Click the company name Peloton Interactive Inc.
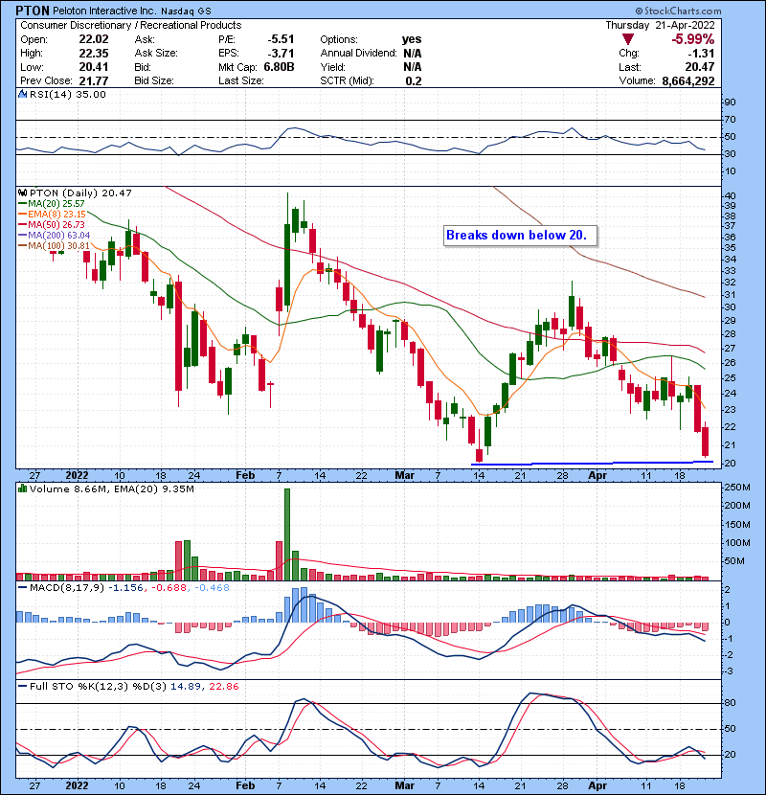 105,11
